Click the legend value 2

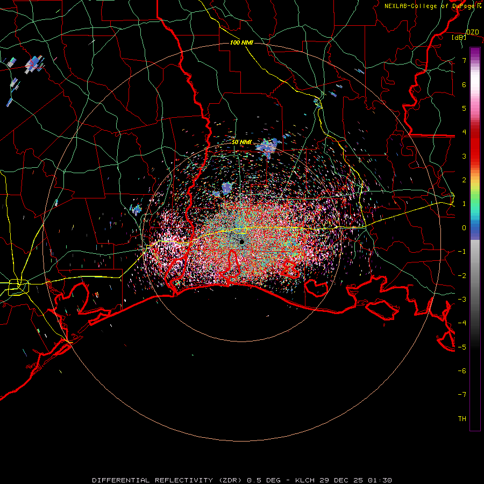coord(464,180)
